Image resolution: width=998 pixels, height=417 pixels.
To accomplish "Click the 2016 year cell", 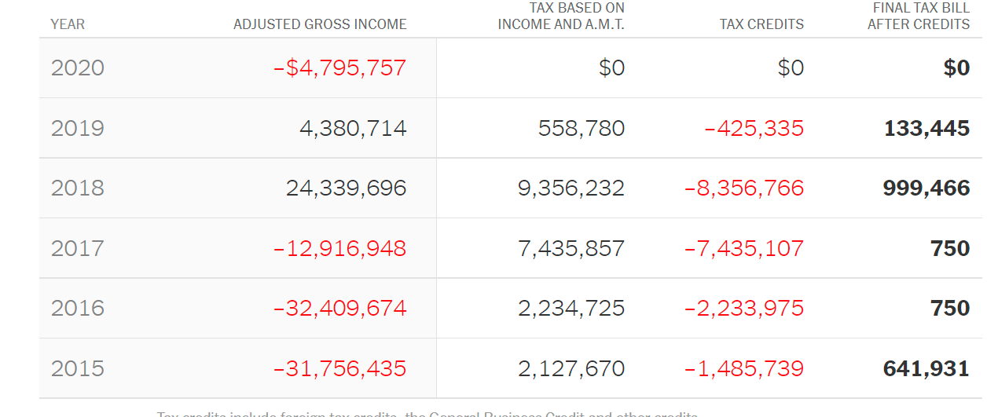I will (x=78, y=308).
